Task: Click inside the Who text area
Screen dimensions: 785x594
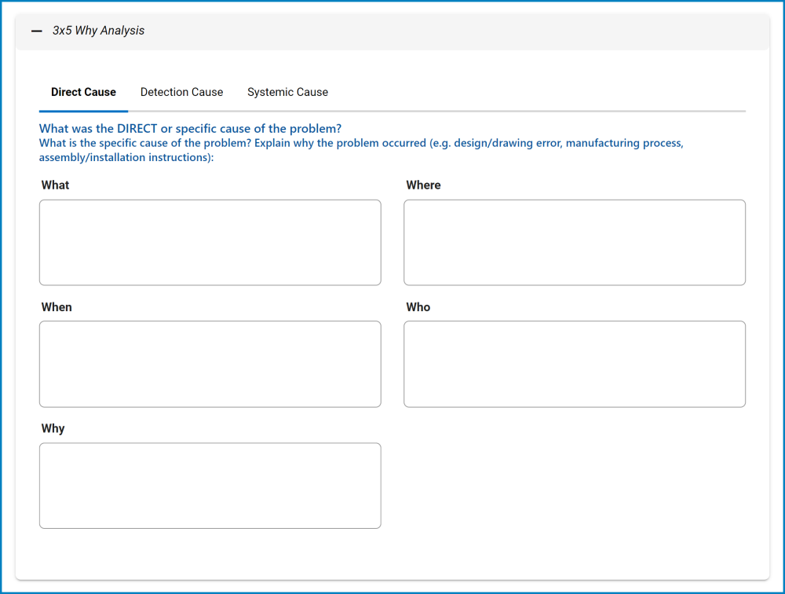Action: (574, 364)
